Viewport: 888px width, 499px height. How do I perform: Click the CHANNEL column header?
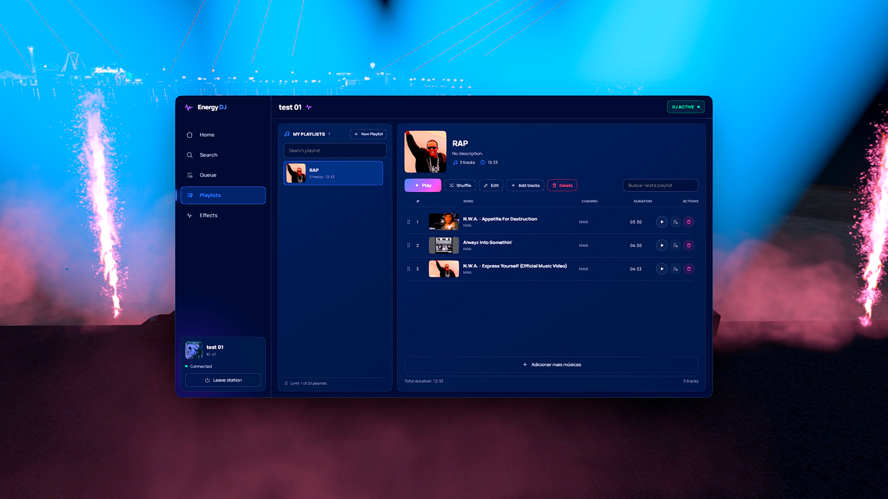590,201
